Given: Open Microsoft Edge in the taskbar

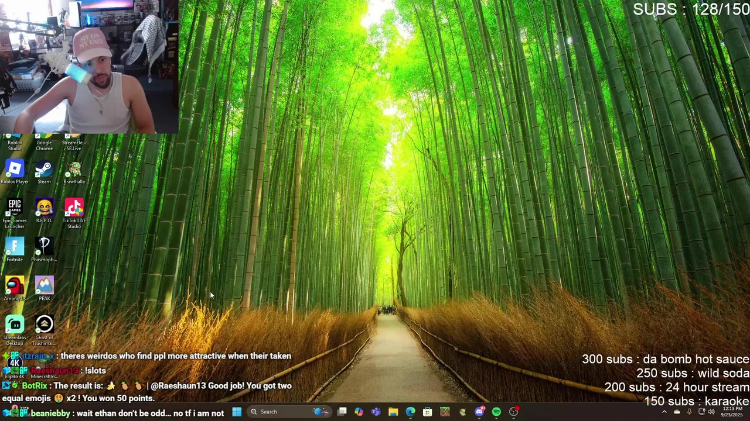Looking at the screenshot, I should pos(410,412).
